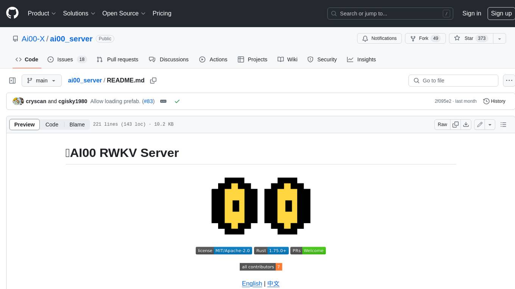Click the repository icon beside Ai00-X
515x289 pixels.
(15, 39)
